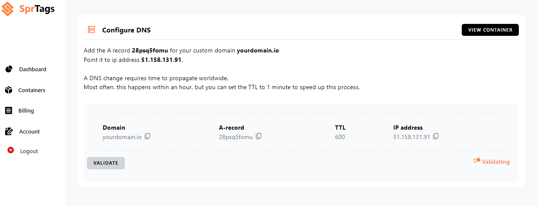Click the SprTags logo icon

[x=9, y=9]
